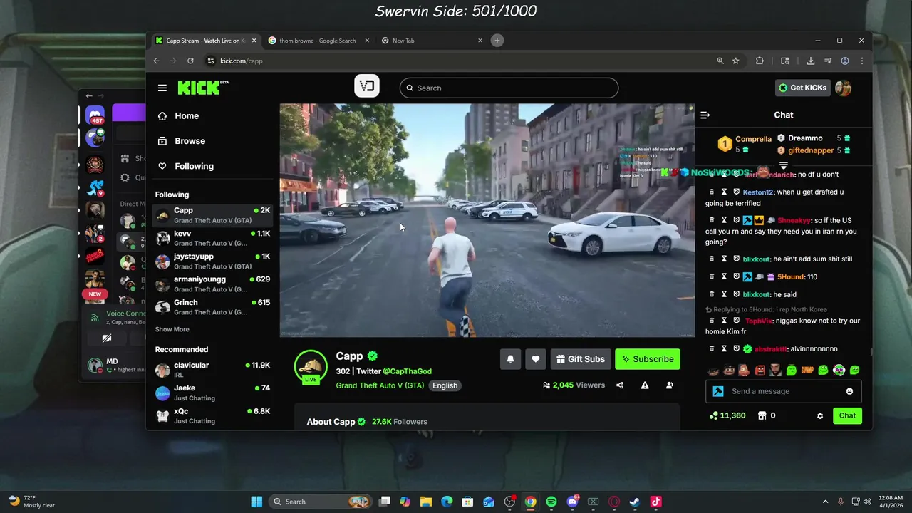Collapse the chat panel icon
This screenshot has width=912, height=513.
coord(705,115)
